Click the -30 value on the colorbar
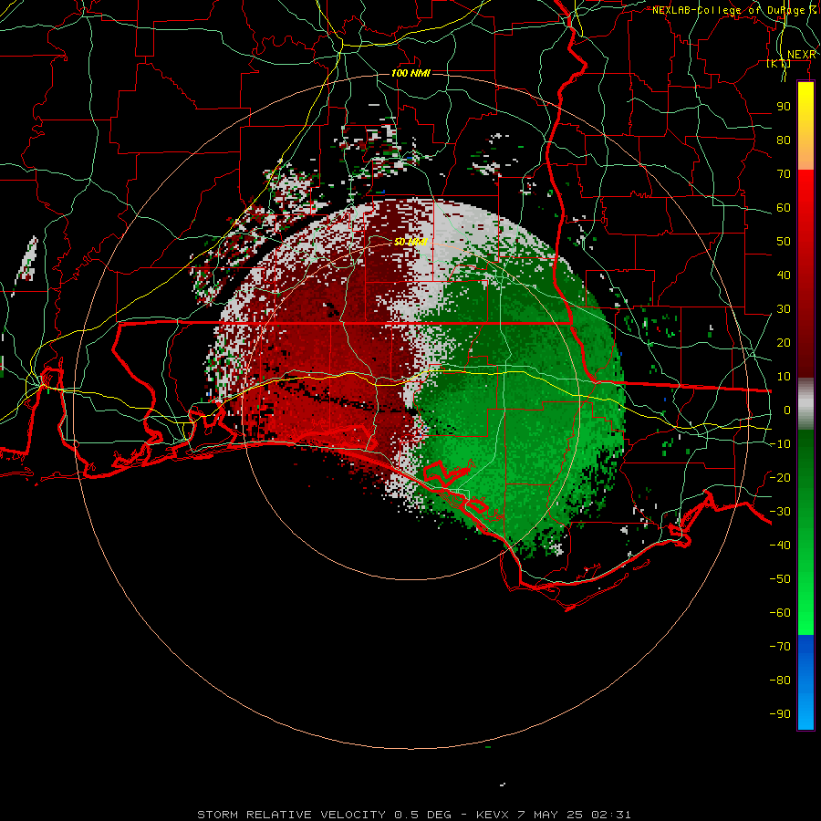The image size is (821, 821). click(780, 512)
